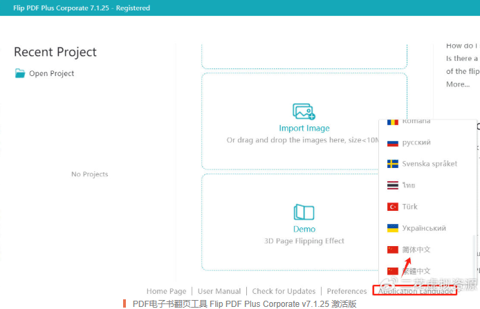Click the Import Image picture icon

click(x=304, y=111)
